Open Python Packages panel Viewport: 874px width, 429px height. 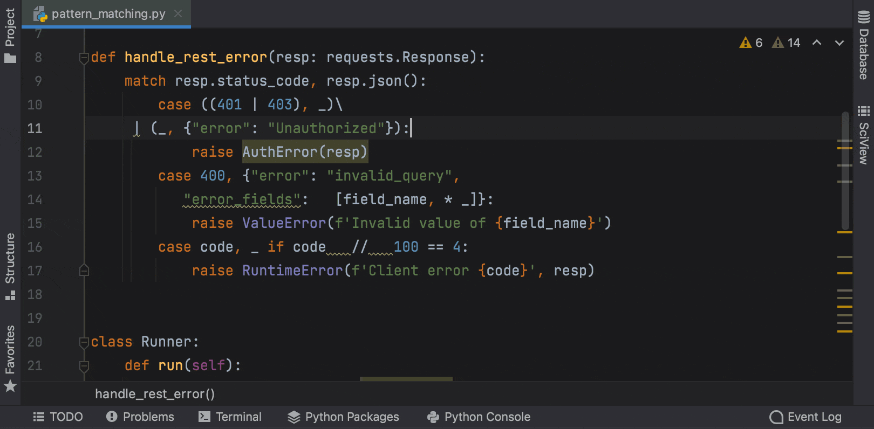pos(343,417)
